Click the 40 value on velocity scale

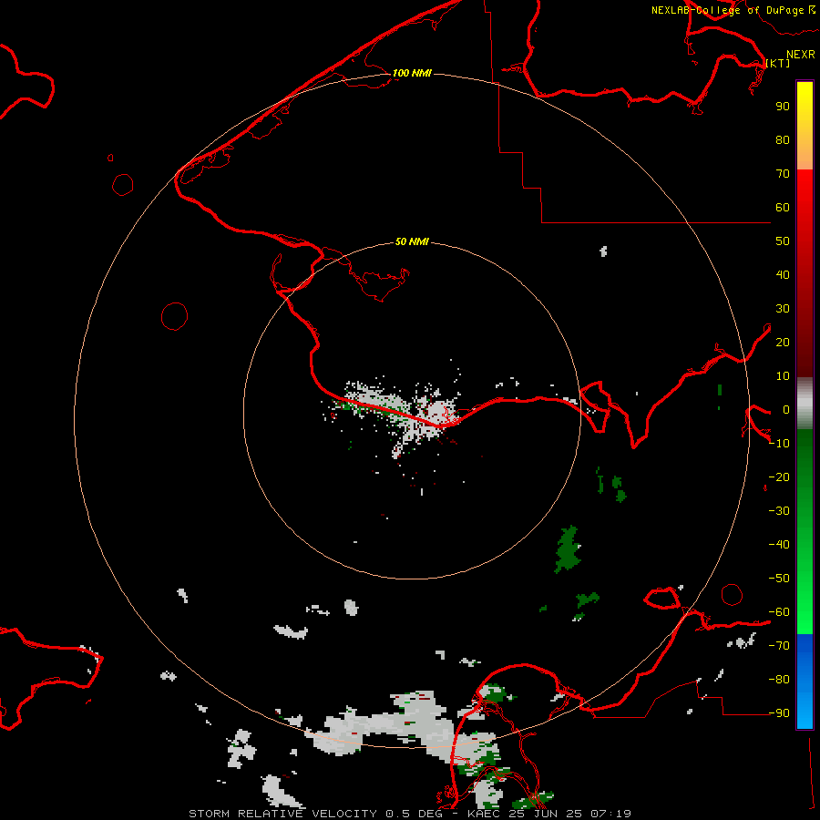pyautogui.click(x=783, y=275)
